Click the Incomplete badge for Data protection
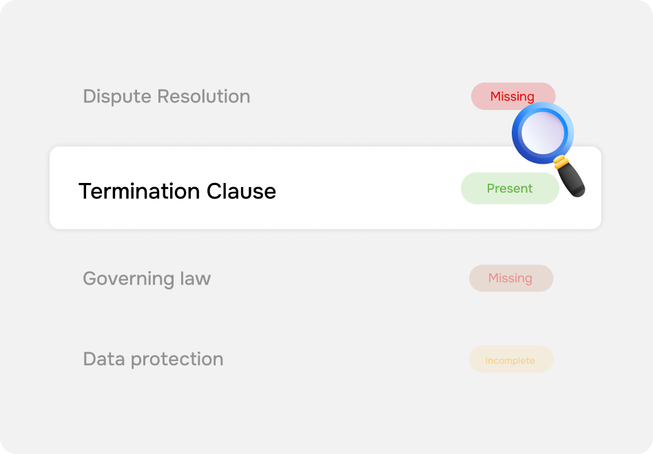The image size is (653, 454). pos(511,359)
